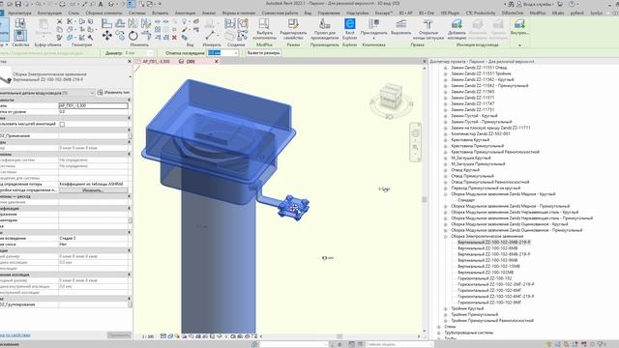This screenshot has height=348, width=619.
Task: Close the {3D} view tab
Action: click(217, 62)
